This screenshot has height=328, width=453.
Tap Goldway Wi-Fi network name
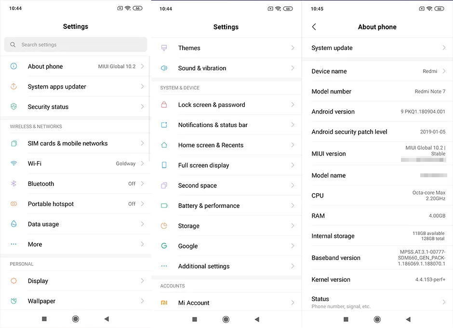point(126,163)
